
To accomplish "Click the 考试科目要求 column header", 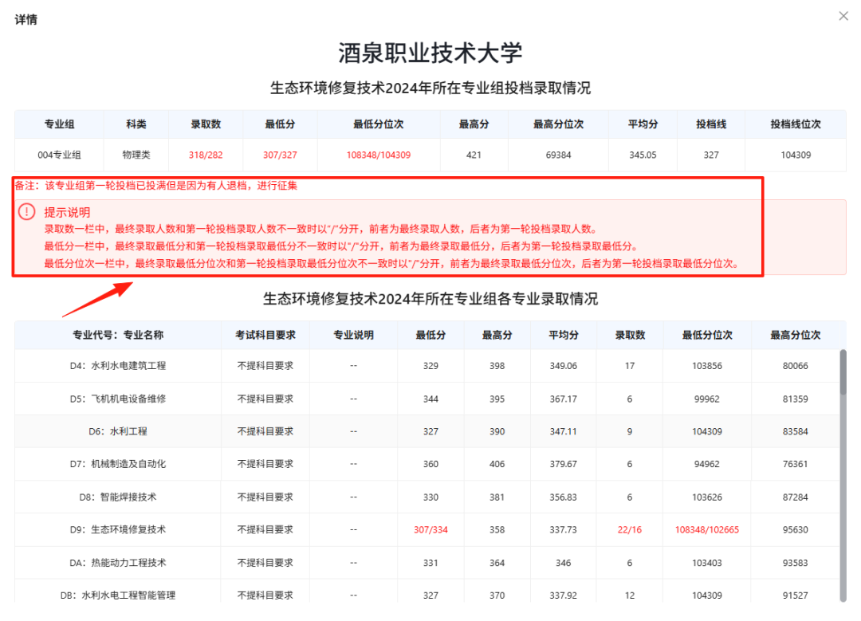I will (x=266, y=336).
